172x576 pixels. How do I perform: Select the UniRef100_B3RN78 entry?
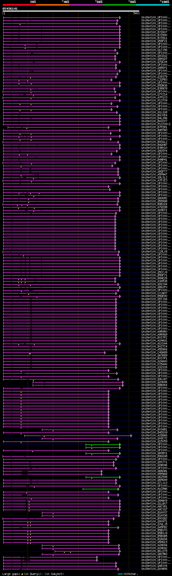(154, 89)
